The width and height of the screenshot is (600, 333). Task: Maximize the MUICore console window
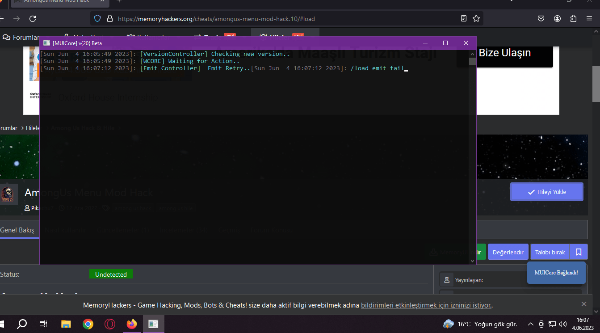(445, 43)
